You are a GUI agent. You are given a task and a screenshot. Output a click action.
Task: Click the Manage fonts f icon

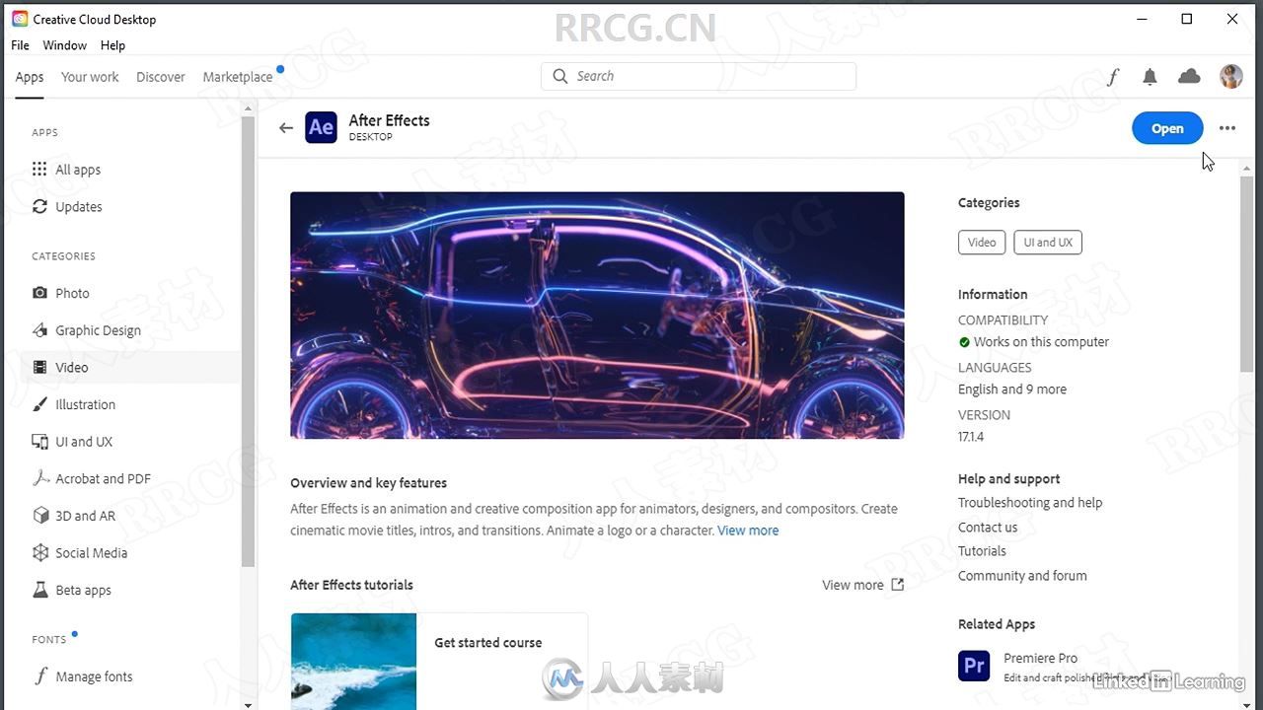(x=40, y=676)
